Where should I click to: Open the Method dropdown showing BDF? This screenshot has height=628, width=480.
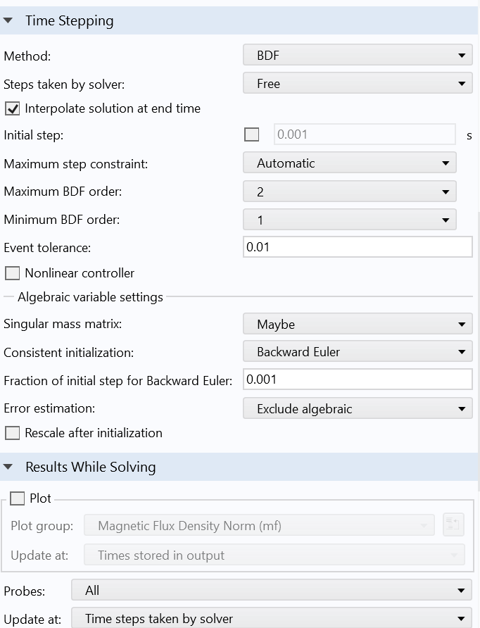point(357,55)
